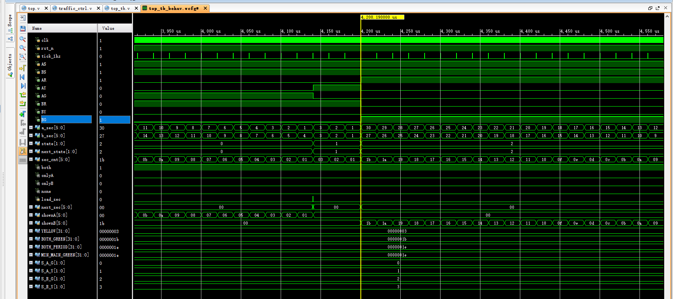This screenshot has height=299, width=673.
Task: Toggle the Snap to Transition icon
Action: pos(23,151)
